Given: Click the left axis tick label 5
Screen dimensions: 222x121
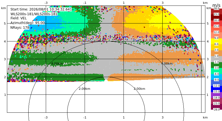Looking at the screenshot, I should [x=5, y=23].
